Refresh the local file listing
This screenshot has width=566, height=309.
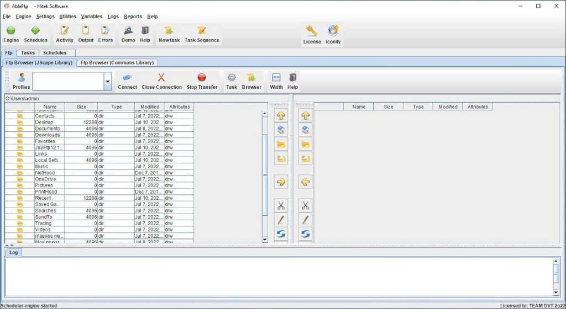coord(281,234)
